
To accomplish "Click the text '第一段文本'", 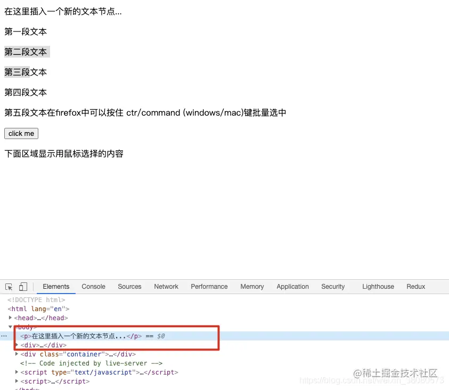I will 26,32.
